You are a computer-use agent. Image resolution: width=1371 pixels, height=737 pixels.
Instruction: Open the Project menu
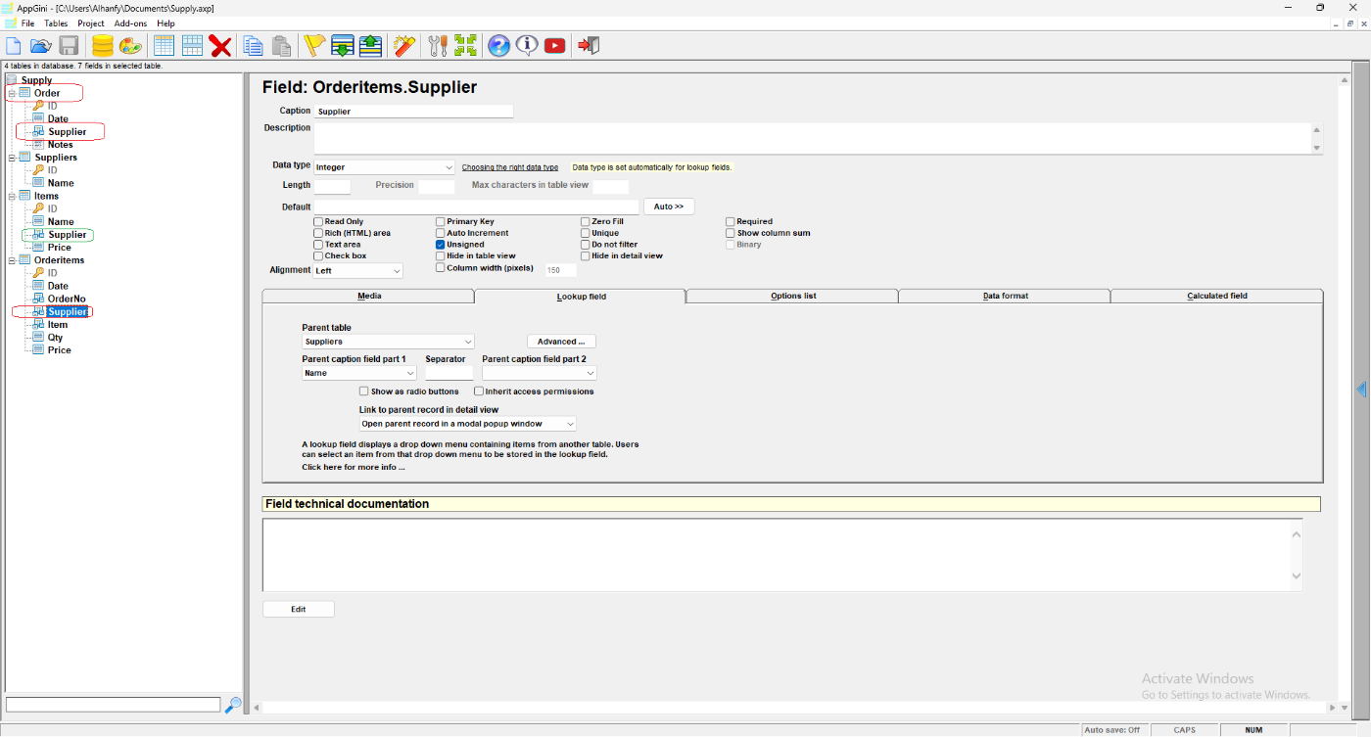[x=91, y=23]
